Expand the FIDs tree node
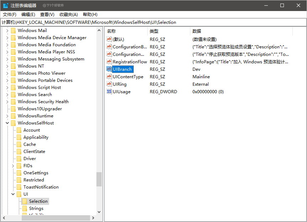The image size is (307, 222). click(x=13, y=166)
